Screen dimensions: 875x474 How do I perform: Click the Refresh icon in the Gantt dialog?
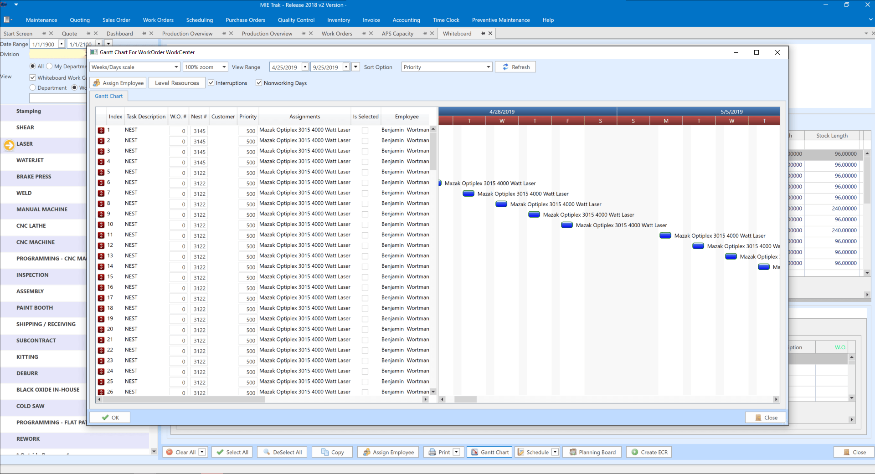506,66
